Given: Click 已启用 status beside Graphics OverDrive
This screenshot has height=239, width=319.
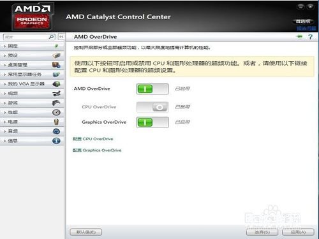Looking at the screenshot, I should (x=182, y=122).
